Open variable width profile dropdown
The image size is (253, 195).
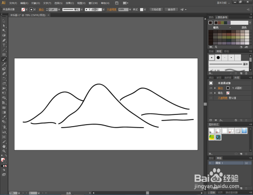click(x=81, y=10)
